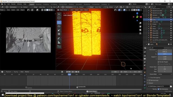Jump to the first frame
This screenshot has width=173, height=97.
click(x=67, y=72)
